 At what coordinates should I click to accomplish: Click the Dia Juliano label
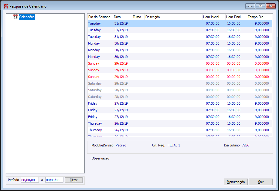(x=232, y=145)
